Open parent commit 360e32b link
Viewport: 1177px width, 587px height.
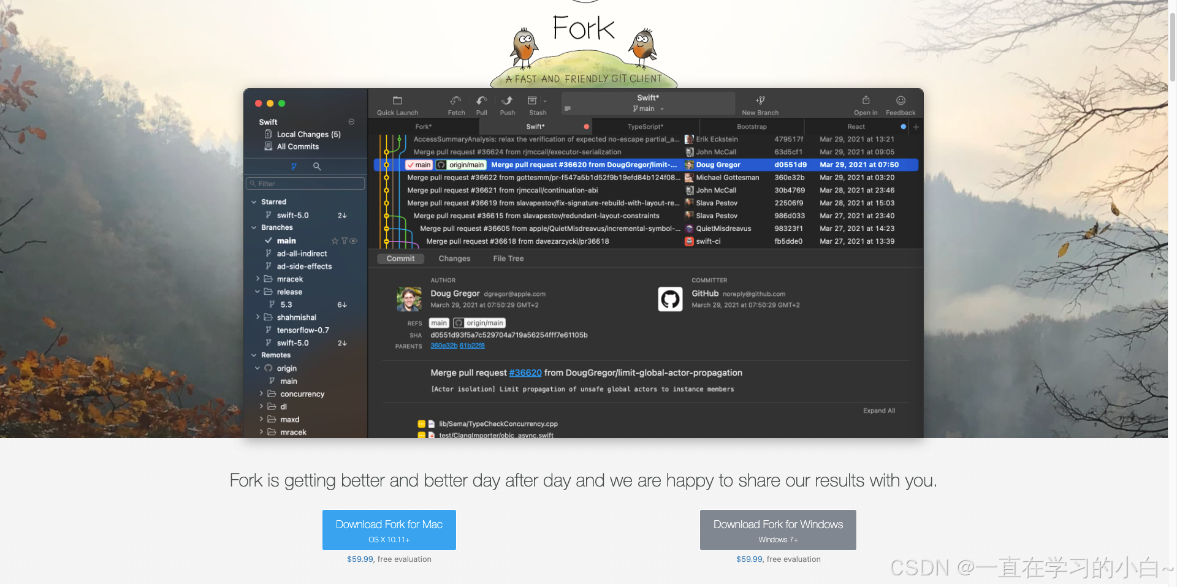pos(444,346)
